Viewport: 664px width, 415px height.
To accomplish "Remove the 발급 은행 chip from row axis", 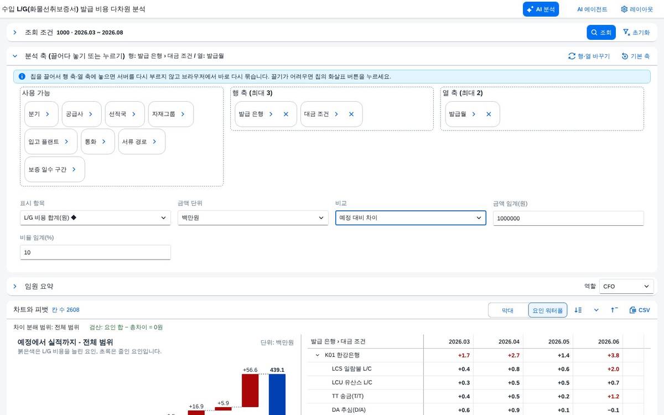I will click(x=286, y=114).
